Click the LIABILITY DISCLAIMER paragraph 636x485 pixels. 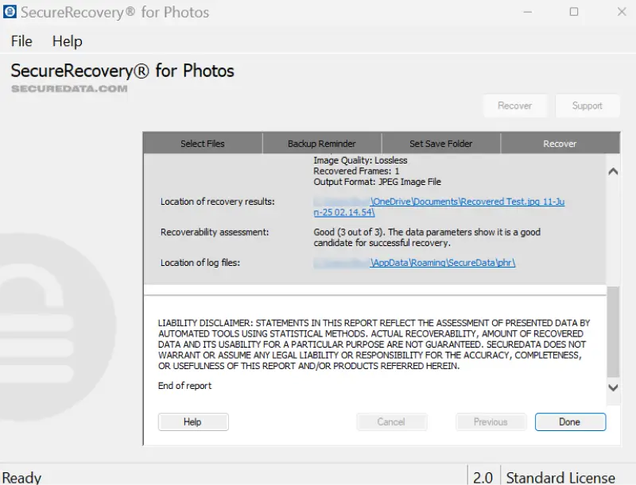pyautogui.click(x=374, y=345)
